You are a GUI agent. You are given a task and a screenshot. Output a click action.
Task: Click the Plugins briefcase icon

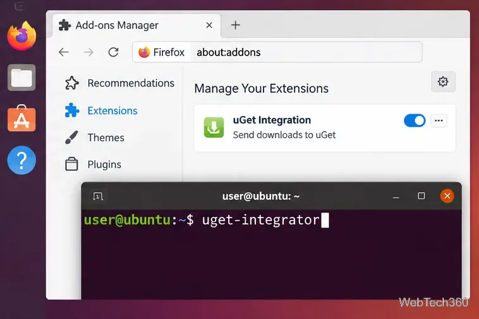pos(72,164)
